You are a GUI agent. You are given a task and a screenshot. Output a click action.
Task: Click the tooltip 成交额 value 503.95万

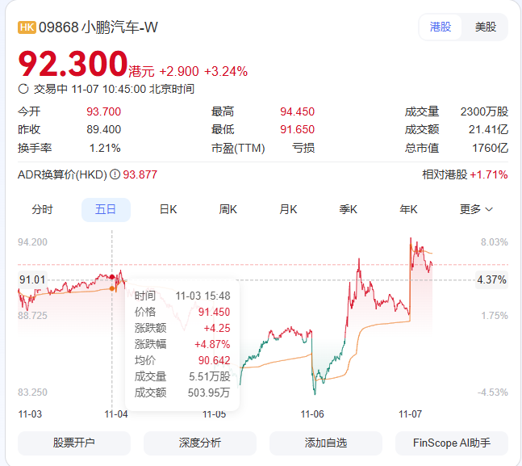pyautogui.click(x=209, y=393)
